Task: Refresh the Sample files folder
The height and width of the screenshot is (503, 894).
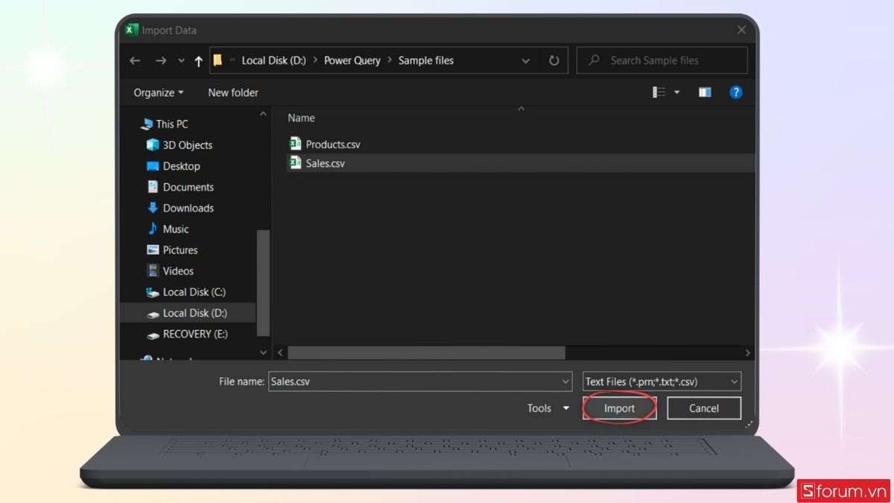Action: tap(554, 61)
